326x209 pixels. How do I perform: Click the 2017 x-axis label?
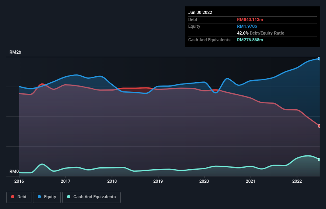pos(66,181)
